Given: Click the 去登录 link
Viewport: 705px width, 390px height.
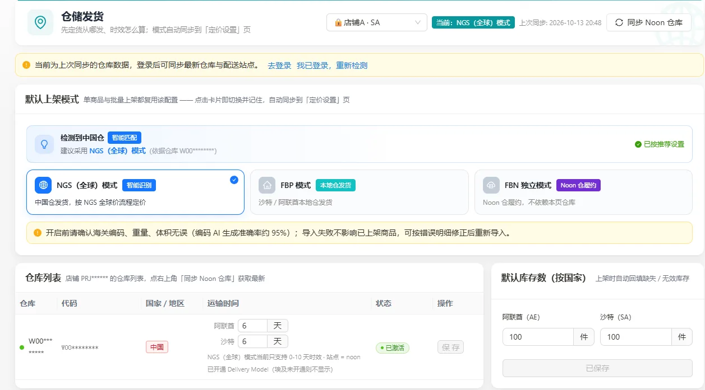Looking at the screenshot, I should pyautogui.click(x=279, y=65).
